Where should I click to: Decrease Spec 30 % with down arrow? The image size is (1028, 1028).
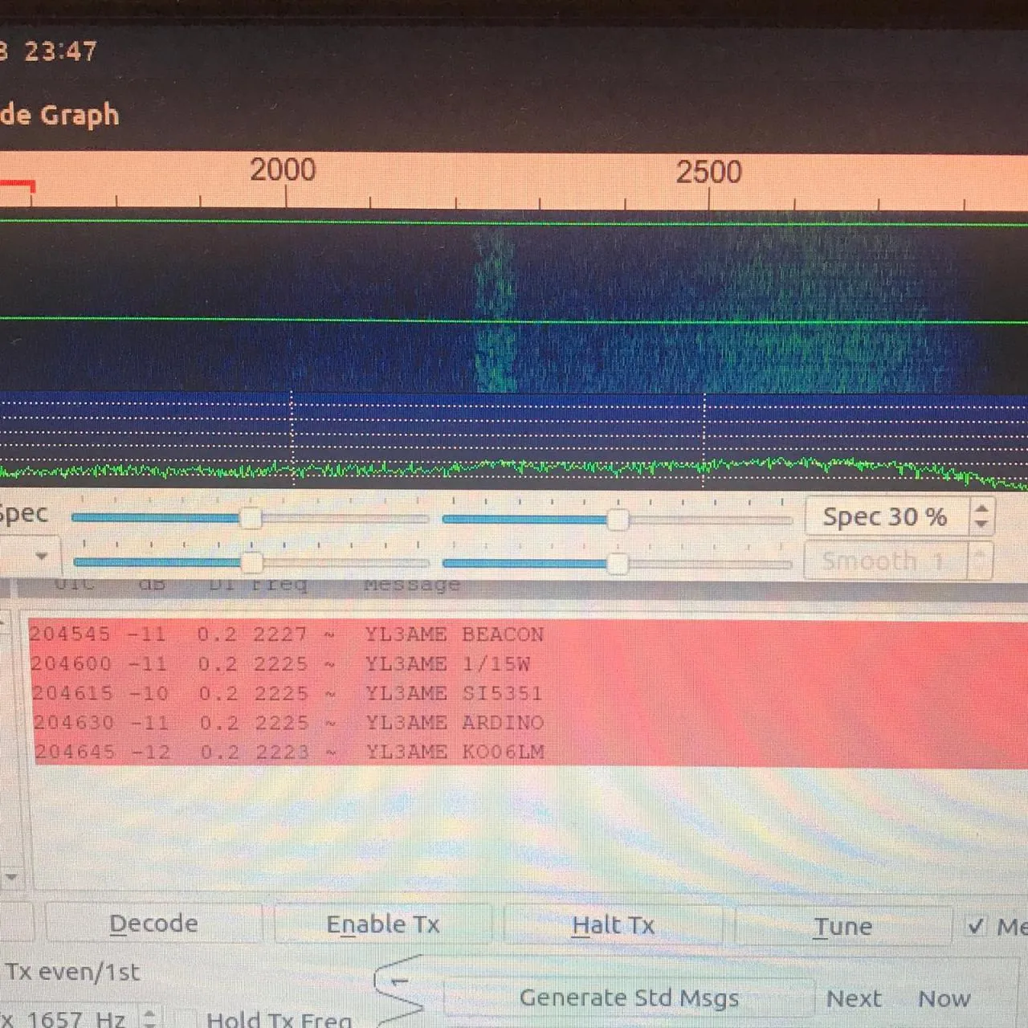click(x=981, y=524)
